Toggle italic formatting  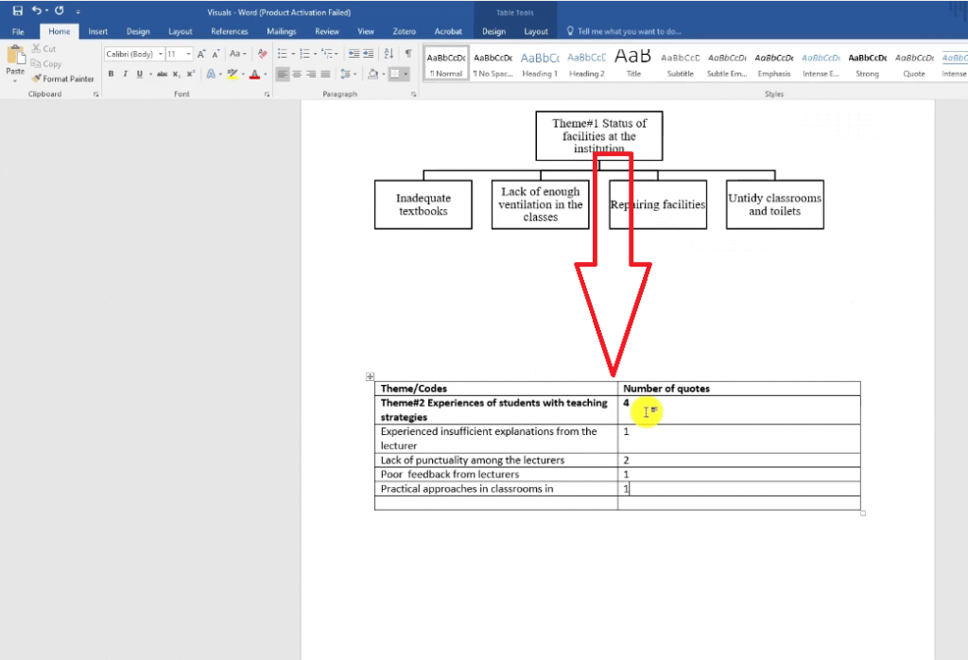pos(125,74)
